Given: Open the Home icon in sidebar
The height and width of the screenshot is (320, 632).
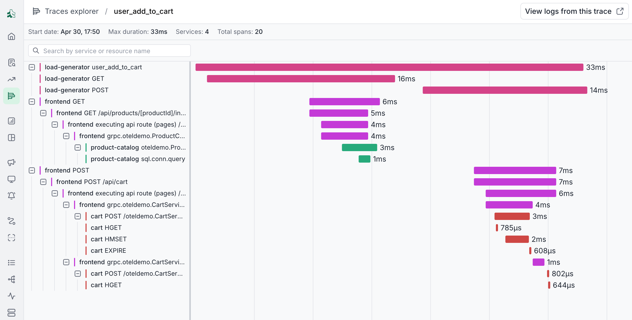Looking at the screenshot, I should [11, 36].
